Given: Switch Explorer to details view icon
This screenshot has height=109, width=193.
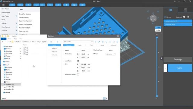Looking at the screenshot, I should (x=104, y=98).
